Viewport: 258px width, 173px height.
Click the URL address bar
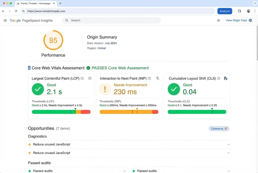click(118, 11)
